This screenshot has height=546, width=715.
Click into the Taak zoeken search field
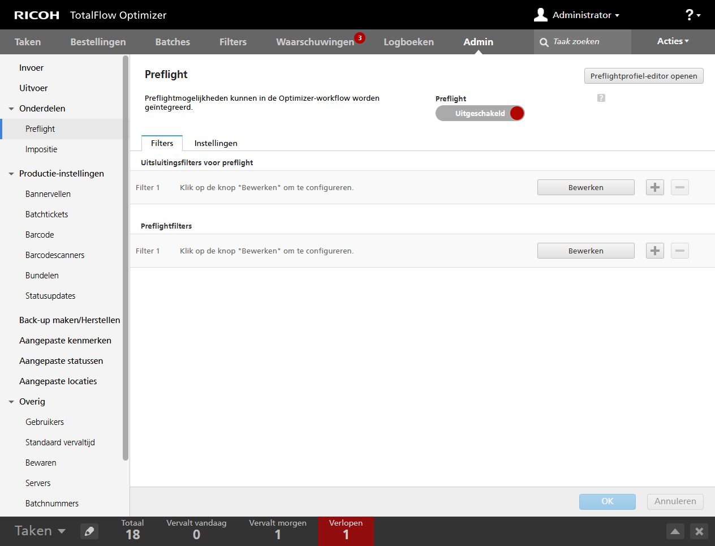pyautogui.click(x=588, y=42)
